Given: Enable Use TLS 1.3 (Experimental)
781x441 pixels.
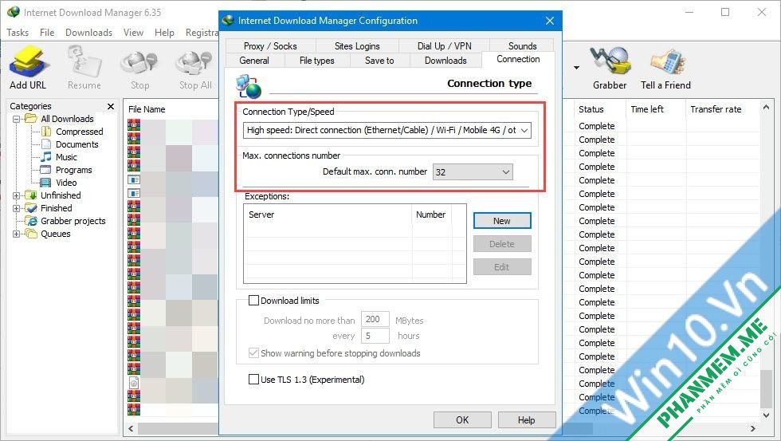Looking at the screenshot, I should [253, 380].
